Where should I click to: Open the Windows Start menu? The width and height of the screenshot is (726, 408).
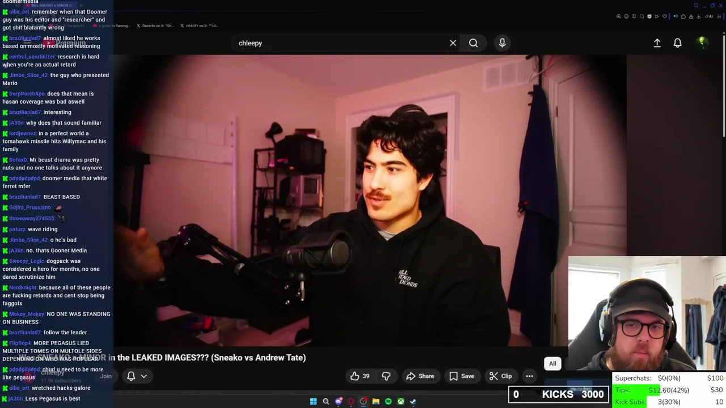[313, 401]
